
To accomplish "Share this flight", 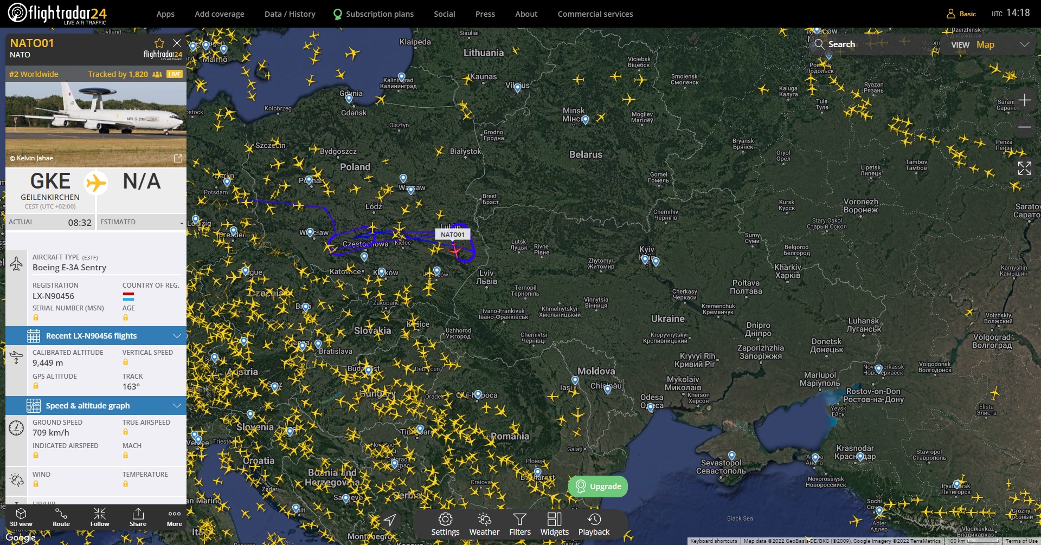I will 138,517.
